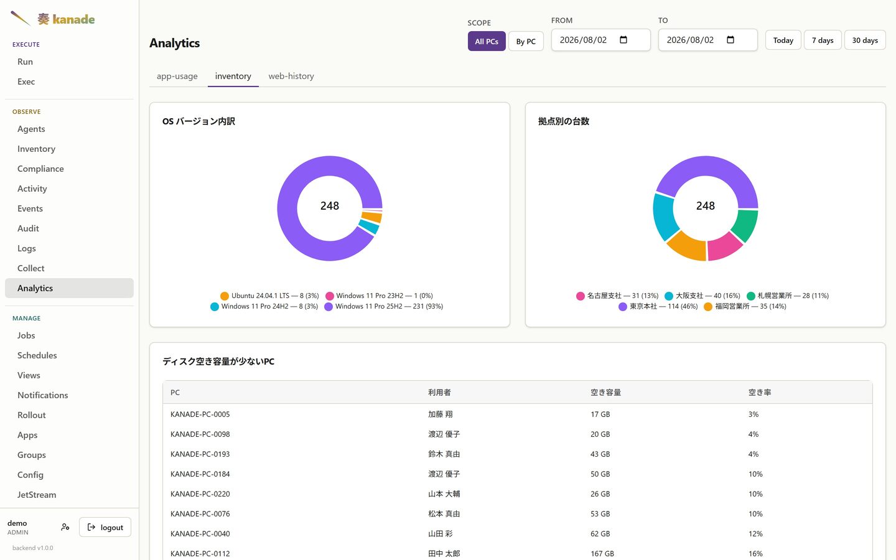Screen dimensions: 896x560
Task: Click the kanade logo in the sidebar
Action: 53,19
